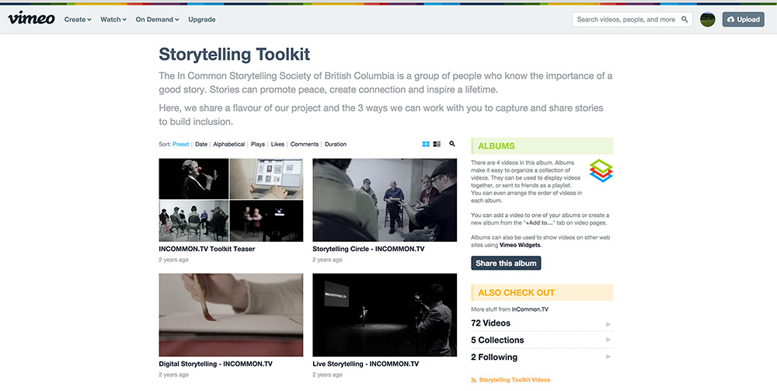Click the Upload button
777x391 pixels.
[744, 19]
